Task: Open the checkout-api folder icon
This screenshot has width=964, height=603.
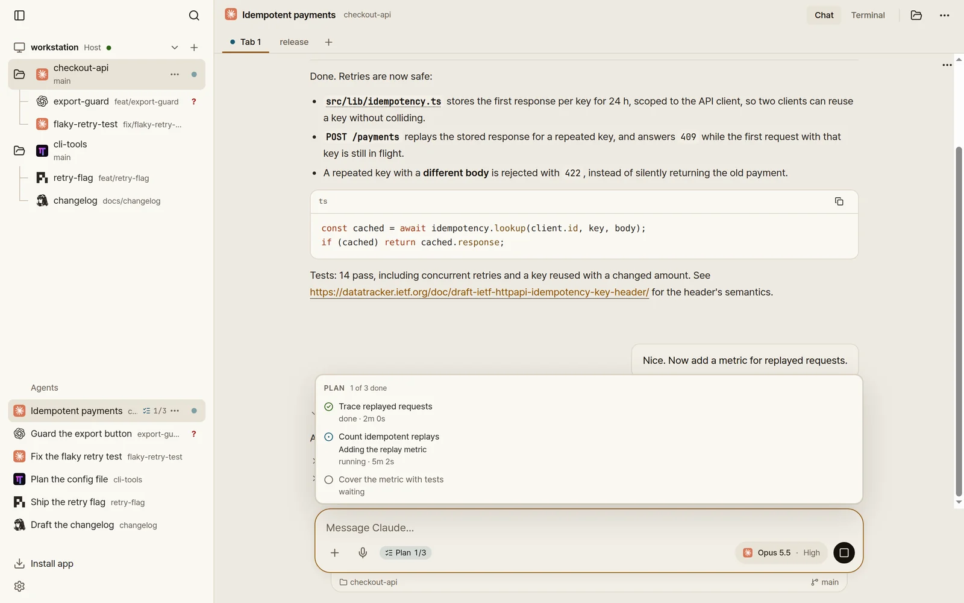Action: coord(19,74)
